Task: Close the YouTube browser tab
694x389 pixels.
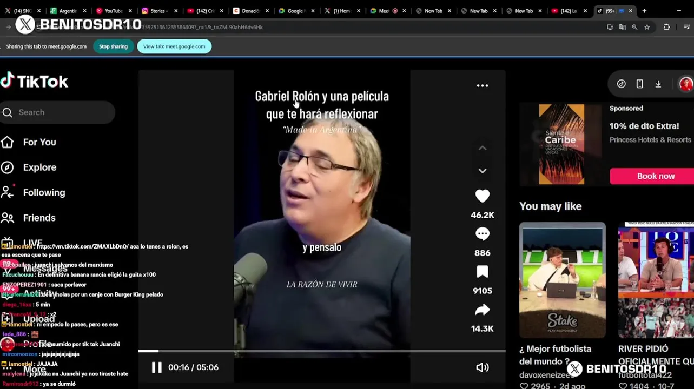Action: pyautogui.click(x=130, y=11)
